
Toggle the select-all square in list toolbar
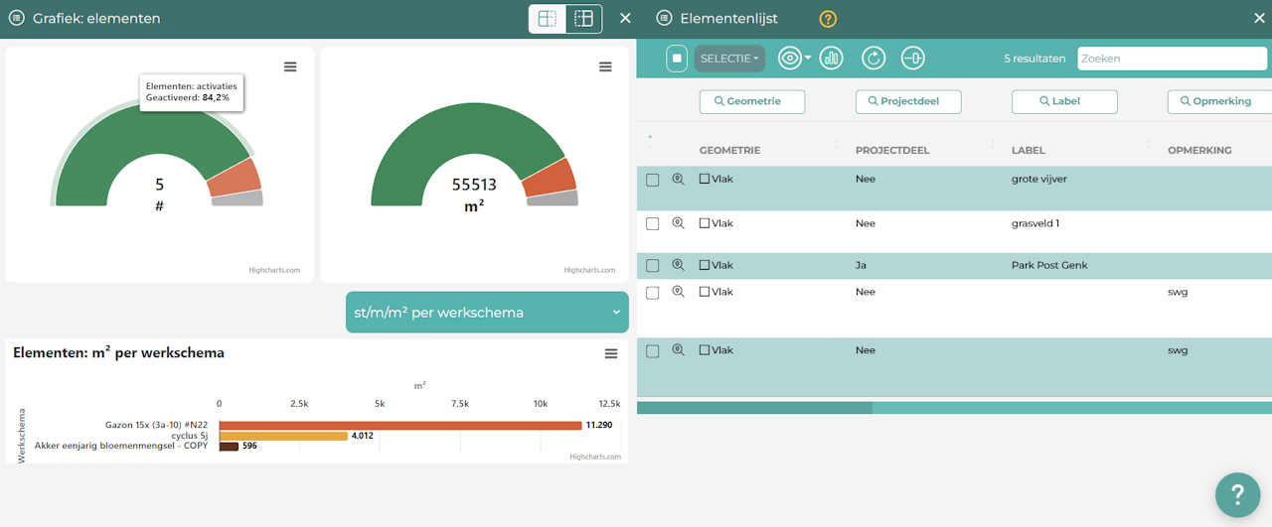tap(677, 59)
